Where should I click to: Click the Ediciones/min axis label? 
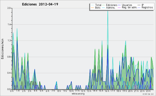pos(2,49)
